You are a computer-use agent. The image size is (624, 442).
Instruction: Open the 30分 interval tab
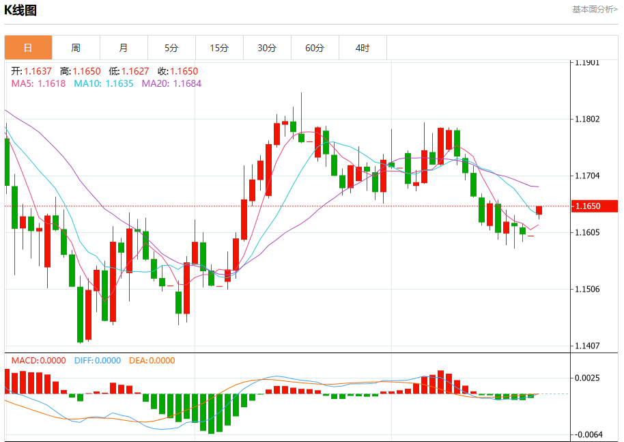pyautogui.click(x=267, y=48)
